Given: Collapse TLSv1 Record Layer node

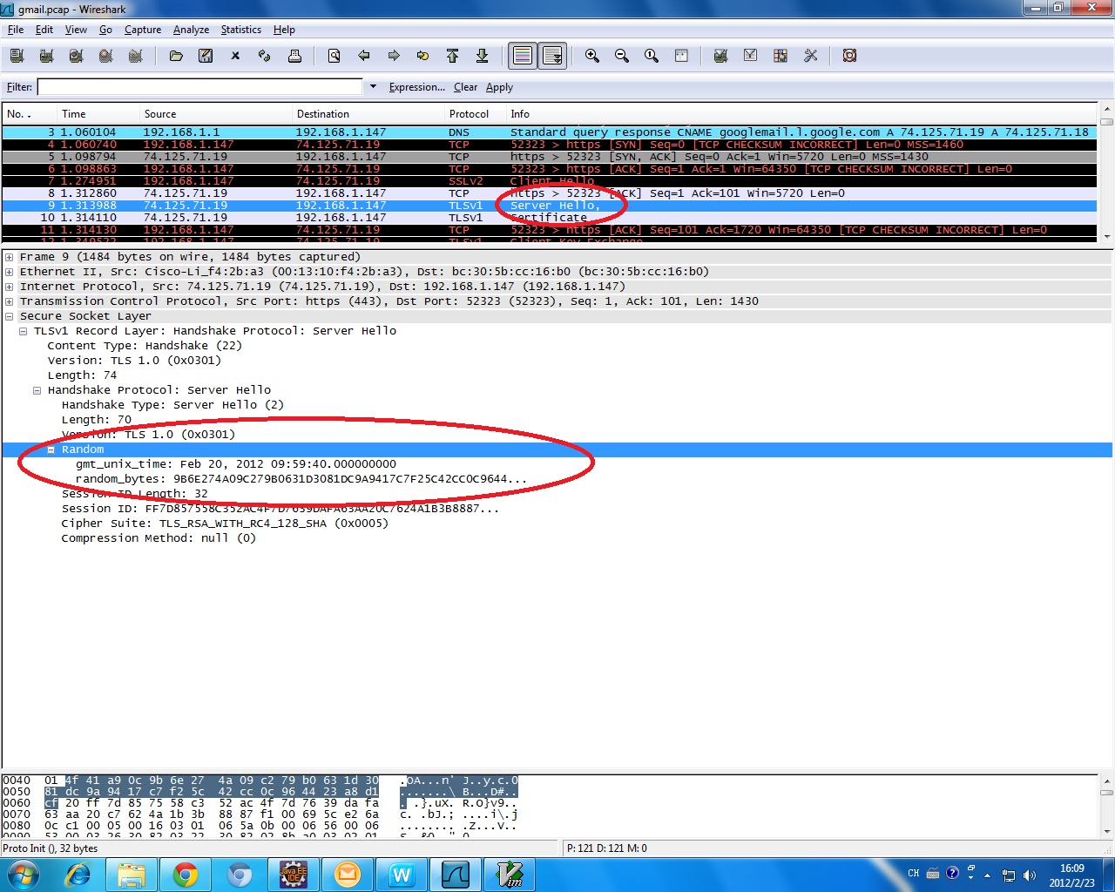Looking at the screenshot, I should click(x=24, y=331).
